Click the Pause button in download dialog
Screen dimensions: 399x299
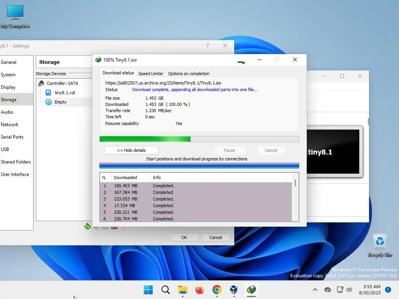click(x=229, y=150)
